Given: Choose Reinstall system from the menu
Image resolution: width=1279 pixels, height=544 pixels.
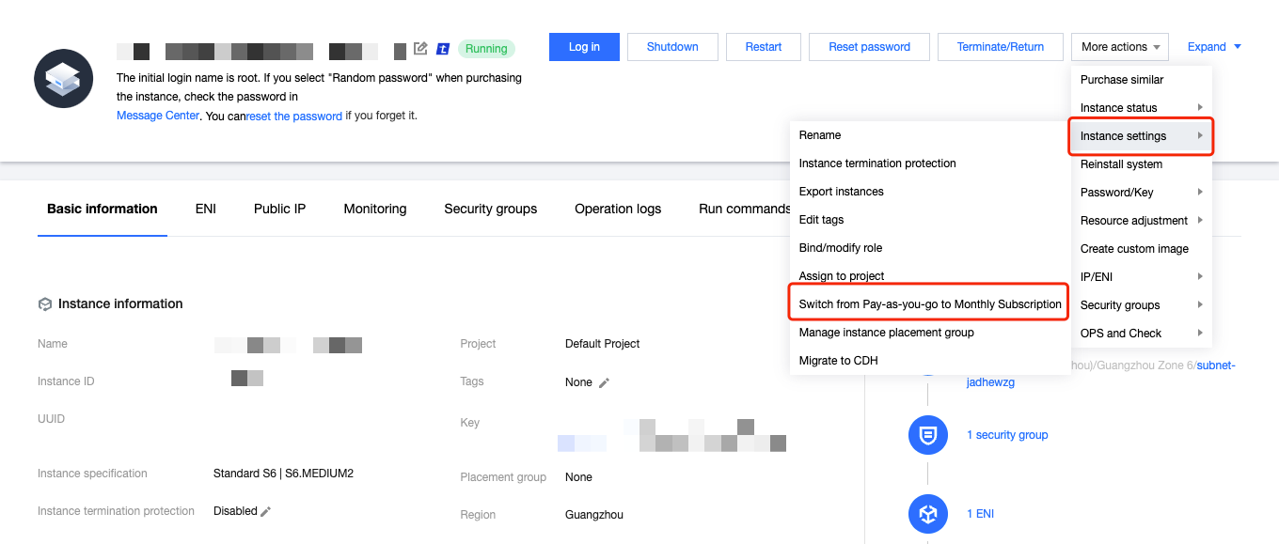Looking at the screenshot, I should coord(1121,164).
